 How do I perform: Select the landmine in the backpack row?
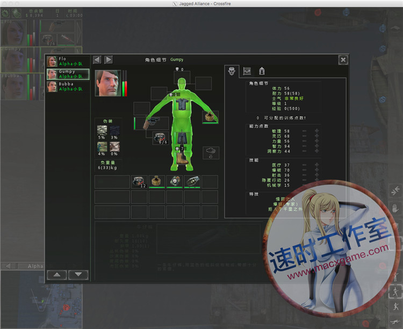(x=157, y=182)
